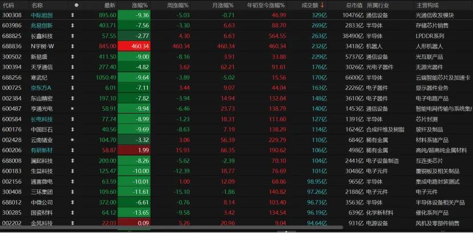Click the marker icon in the 新易盛 row
Screen dimensions: 473x233
72,57
